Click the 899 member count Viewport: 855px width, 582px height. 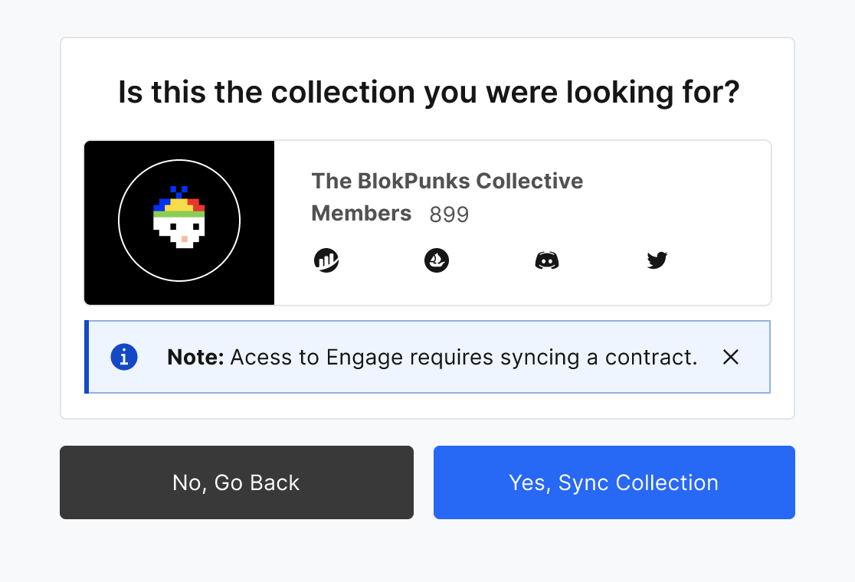449,214
